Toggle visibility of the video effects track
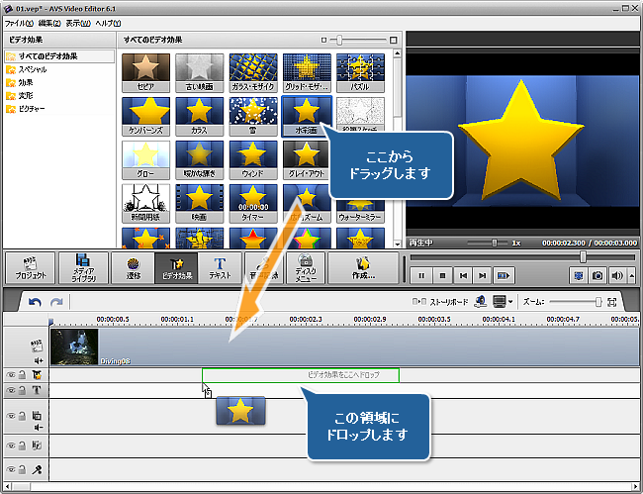Image resolution: width=643 pixels, height=494 pixels. [11, 374]
